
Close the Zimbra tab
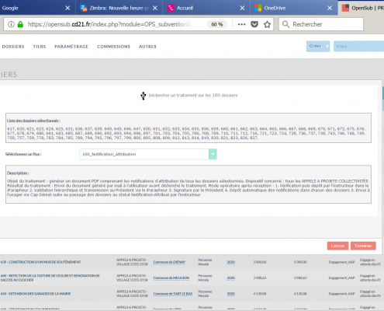pyautogui.click(x=155, y=8)
